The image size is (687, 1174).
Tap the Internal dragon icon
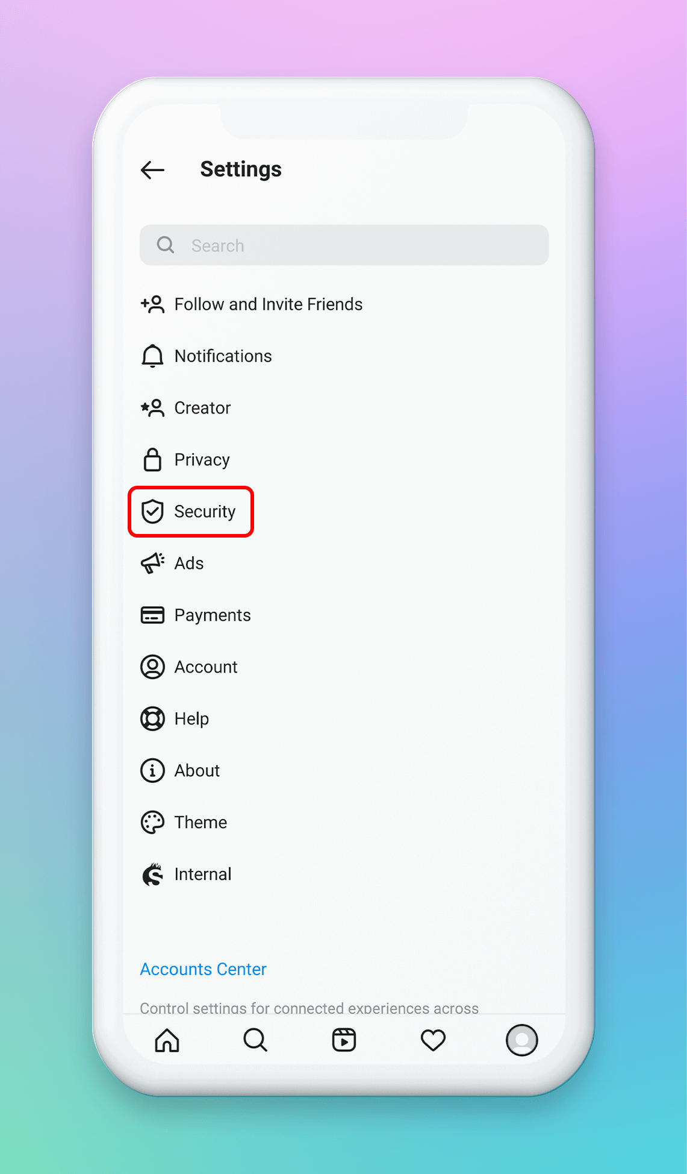[x=152, y=874]
